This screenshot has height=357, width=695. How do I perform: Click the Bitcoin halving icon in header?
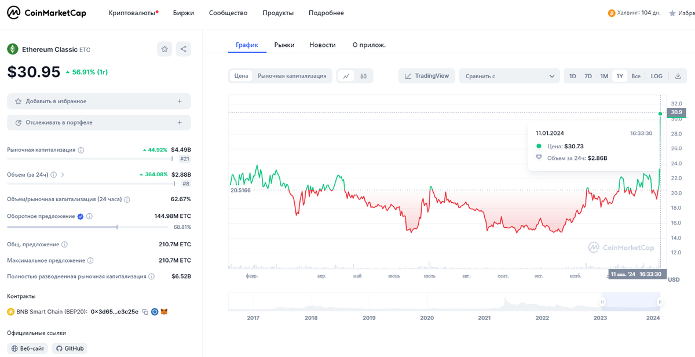coord(611,13)
